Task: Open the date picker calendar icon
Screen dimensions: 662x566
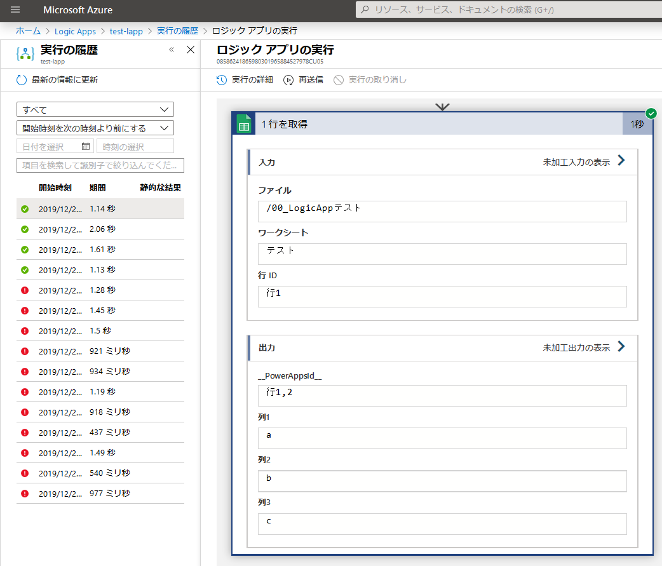Action: tap(86, 147)
